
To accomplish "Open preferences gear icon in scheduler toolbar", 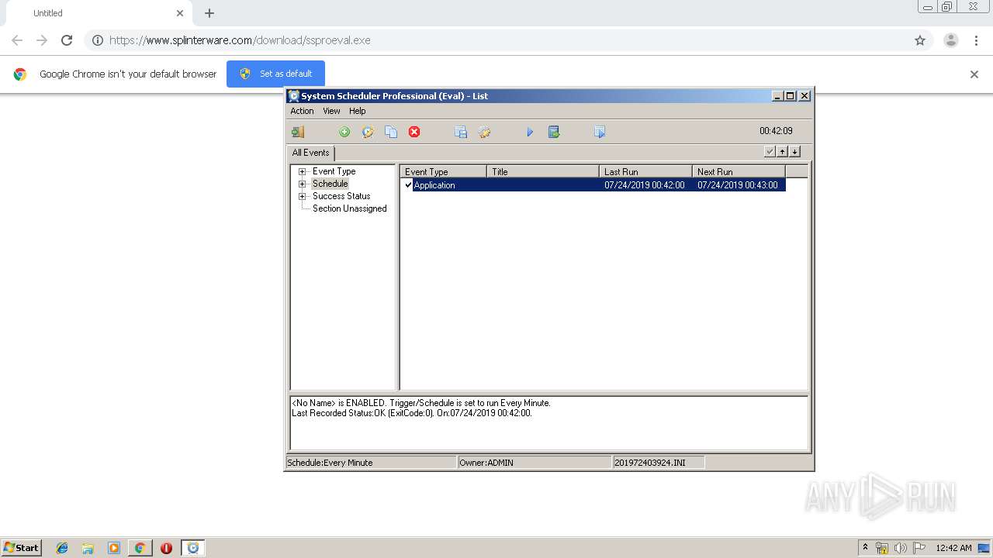I will tap(484, 133).
